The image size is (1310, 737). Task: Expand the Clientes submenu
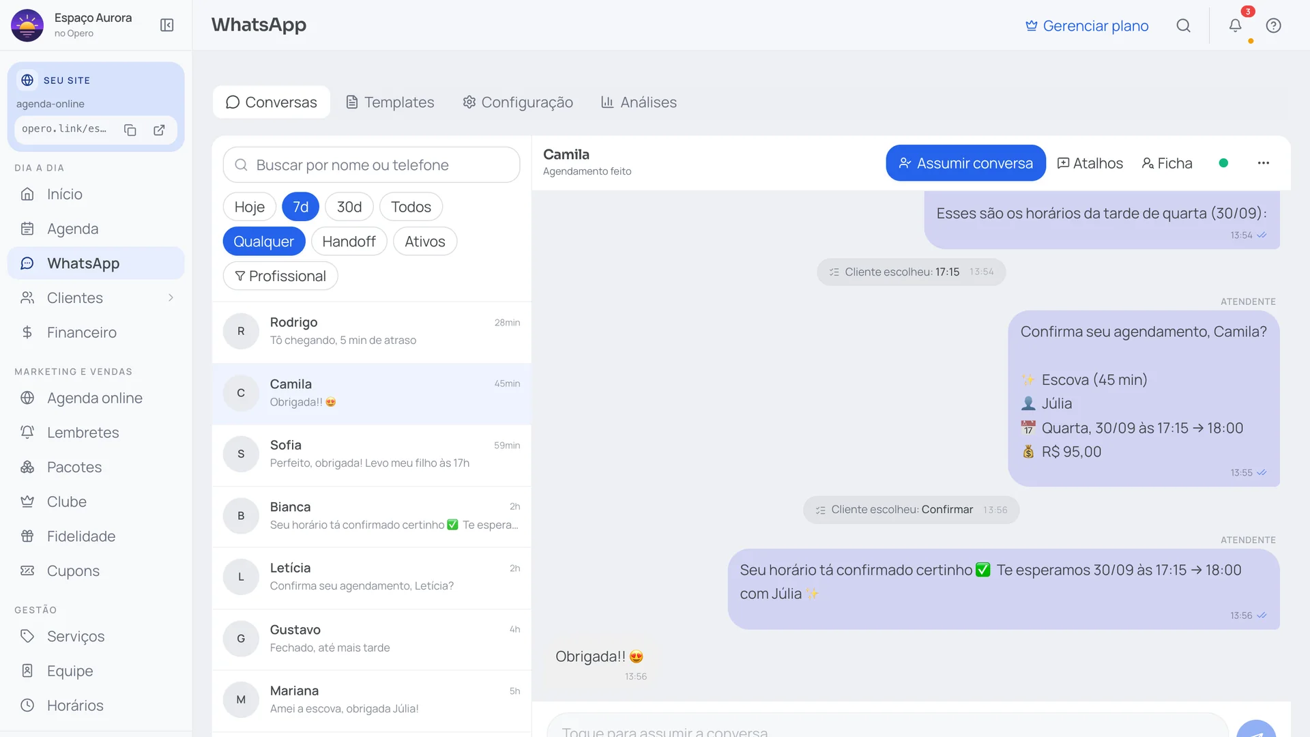point(171,298)
